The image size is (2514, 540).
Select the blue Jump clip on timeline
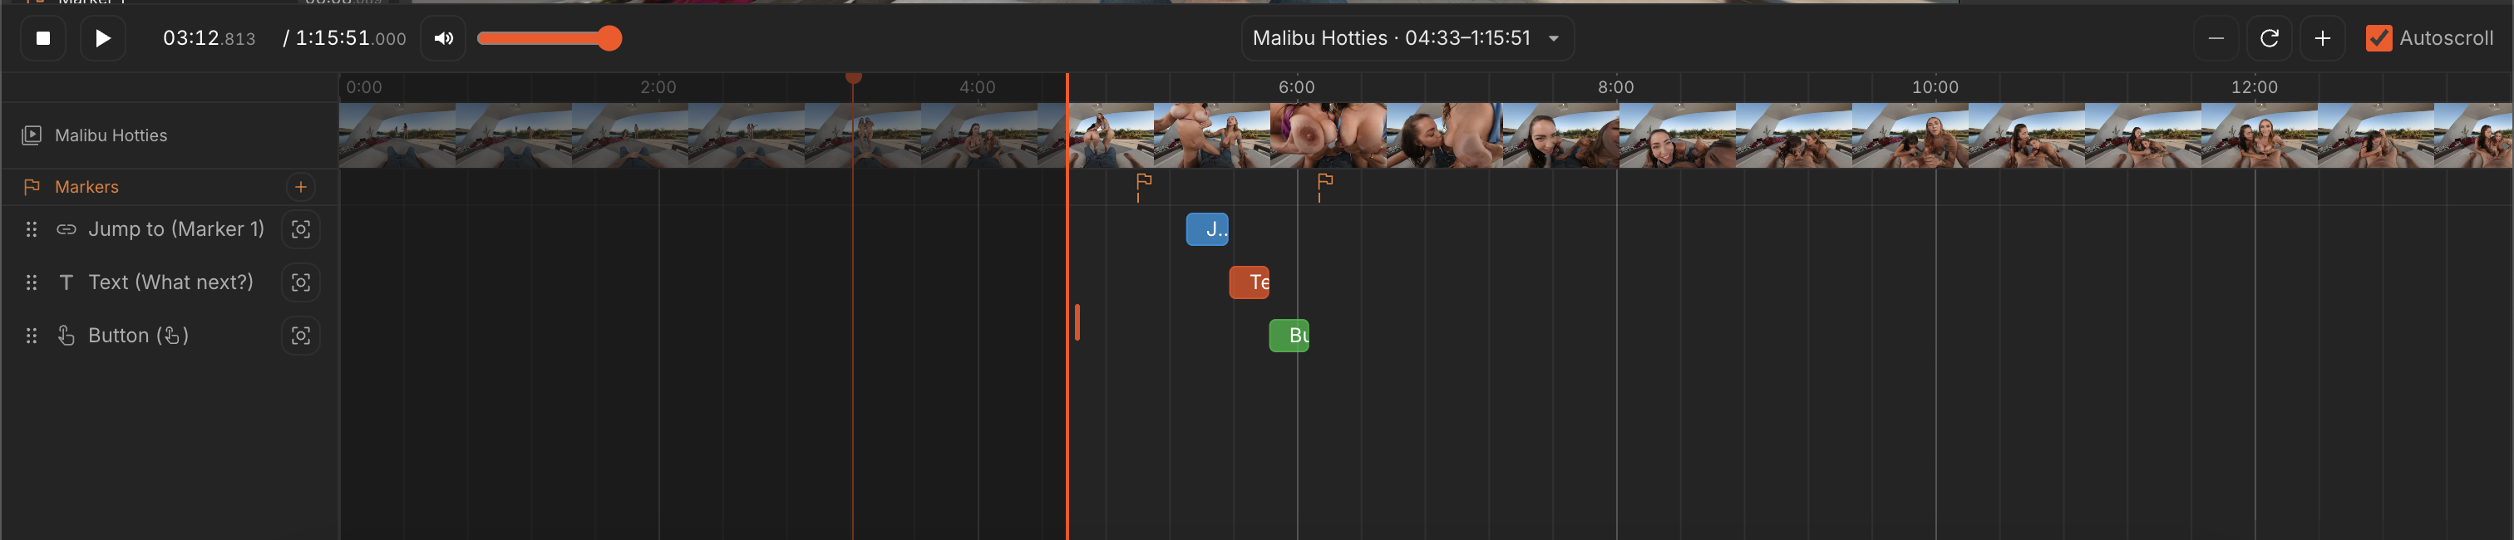1207,229
